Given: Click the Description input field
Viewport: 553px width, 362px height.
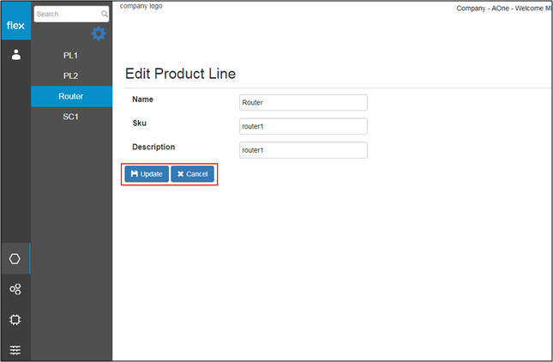Looking at the screenshot, I should coord(304,150).
